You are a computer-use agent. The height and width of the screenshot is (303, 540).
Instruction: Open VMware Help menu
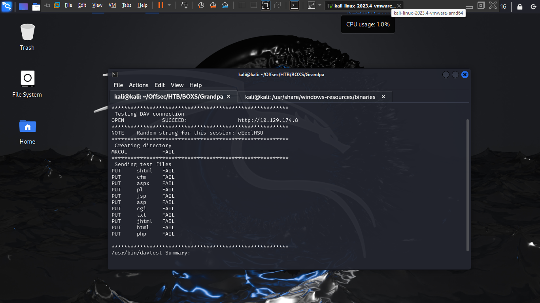point(142,5)
